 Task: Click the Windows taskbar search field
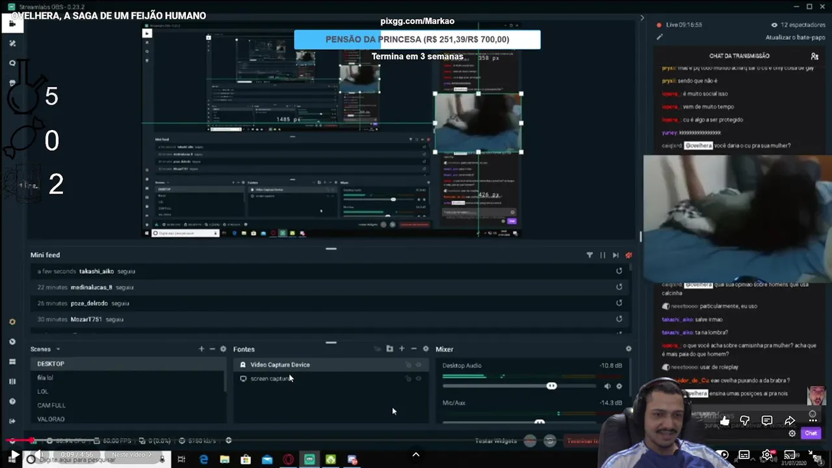tap(96, 460)
